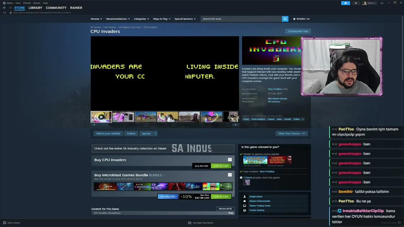Screen dimensions: 404x227
Task: Click the Add a Game plus icon
Action: pos(4,223)
